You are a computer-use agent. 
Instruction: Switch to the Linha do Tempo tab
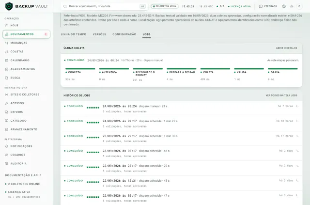pyautogui.click(x=74, y=34)
